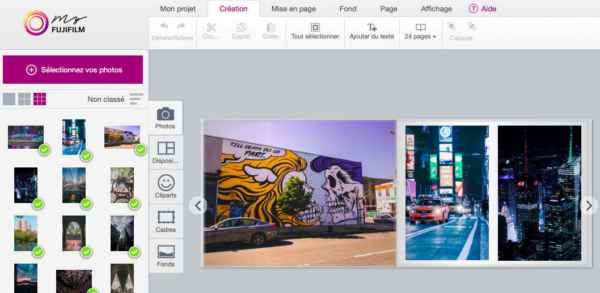Click Sélectionnez vos photos button
Screen dimensions: 600x293
click(73, 70)
